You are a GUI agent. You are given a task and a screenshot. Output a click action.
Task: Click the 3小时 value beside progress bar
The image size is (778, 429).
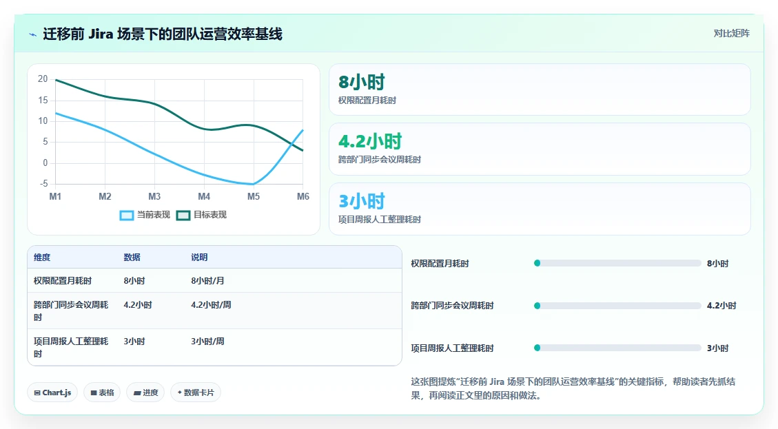coord(717,348)
